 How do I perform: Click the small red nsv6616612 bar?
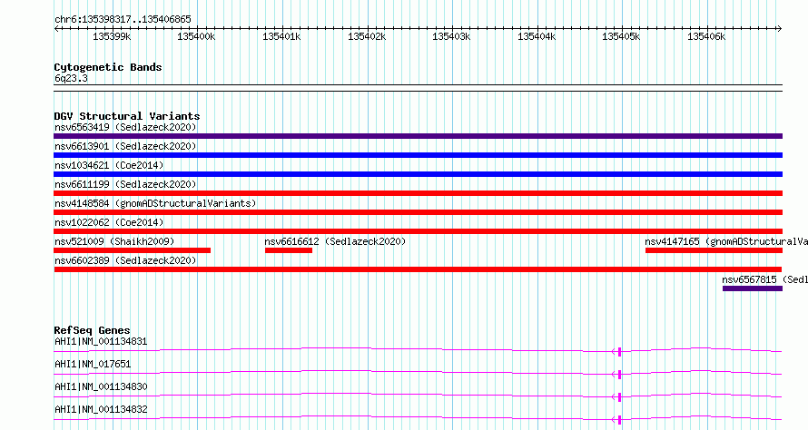tap(289, 250)
